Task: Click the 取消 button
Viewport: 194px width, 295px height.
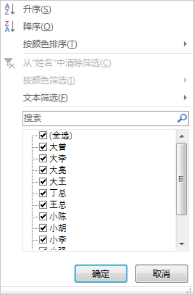Action: [162, 274]
